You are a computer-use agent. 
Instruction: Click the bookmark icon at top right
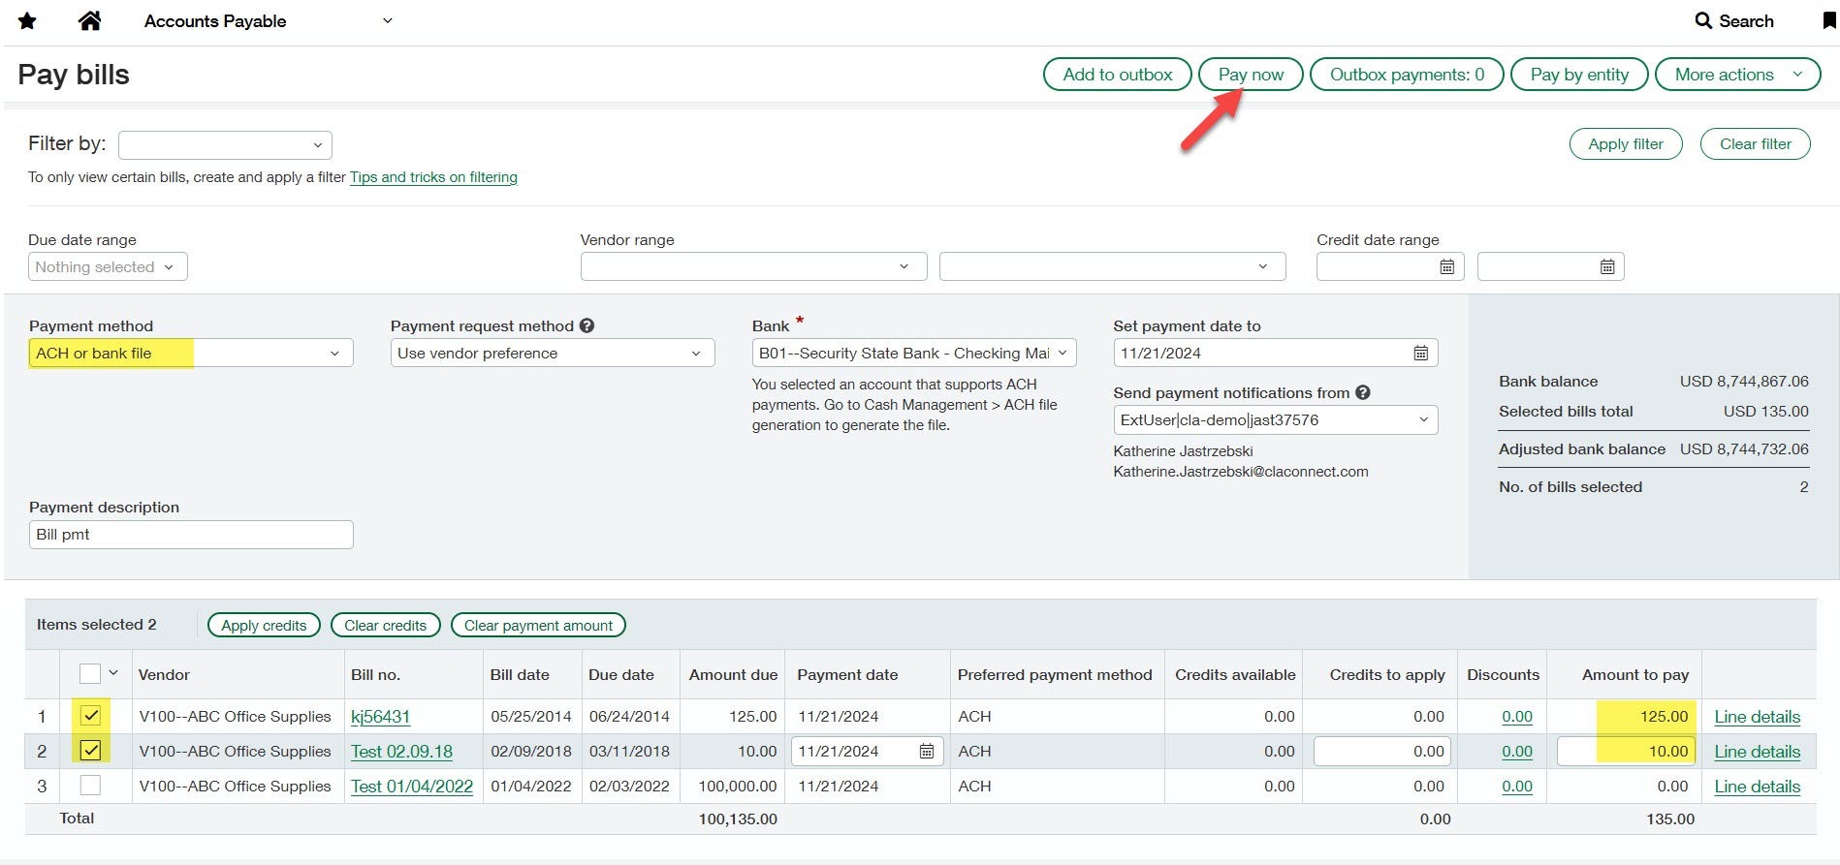pos(1828,20)
